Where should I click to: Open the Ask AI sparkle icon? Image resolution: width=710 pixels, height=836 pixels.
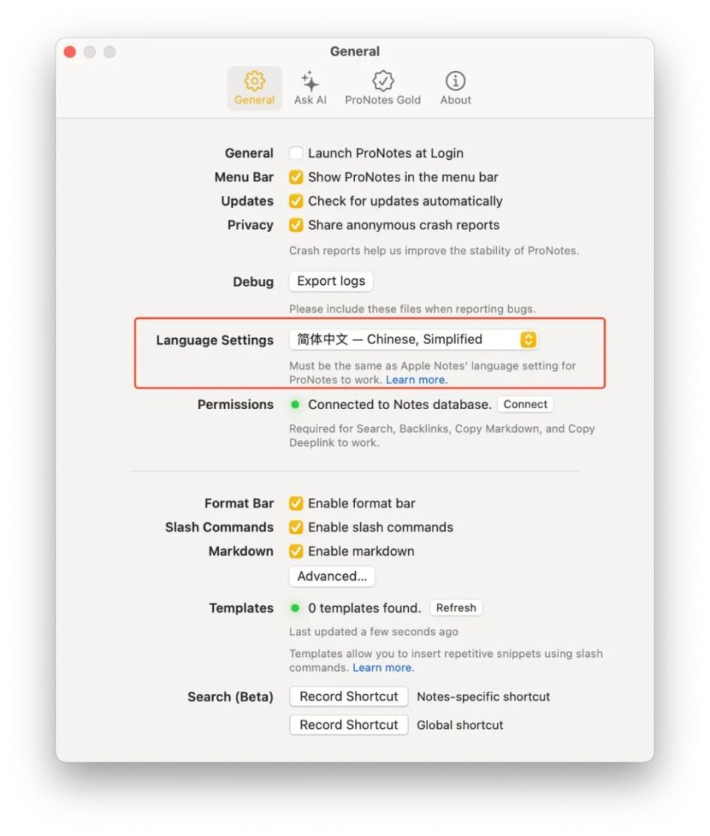(x=310, y=81)
